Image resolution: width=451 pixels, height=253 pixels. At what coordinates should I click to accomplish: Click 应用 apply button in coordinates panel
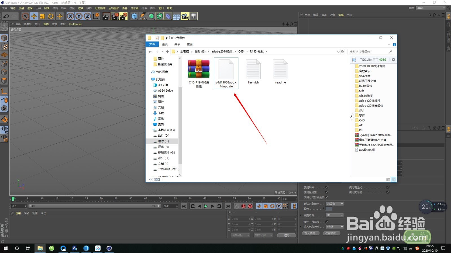(x=287, y=235)
